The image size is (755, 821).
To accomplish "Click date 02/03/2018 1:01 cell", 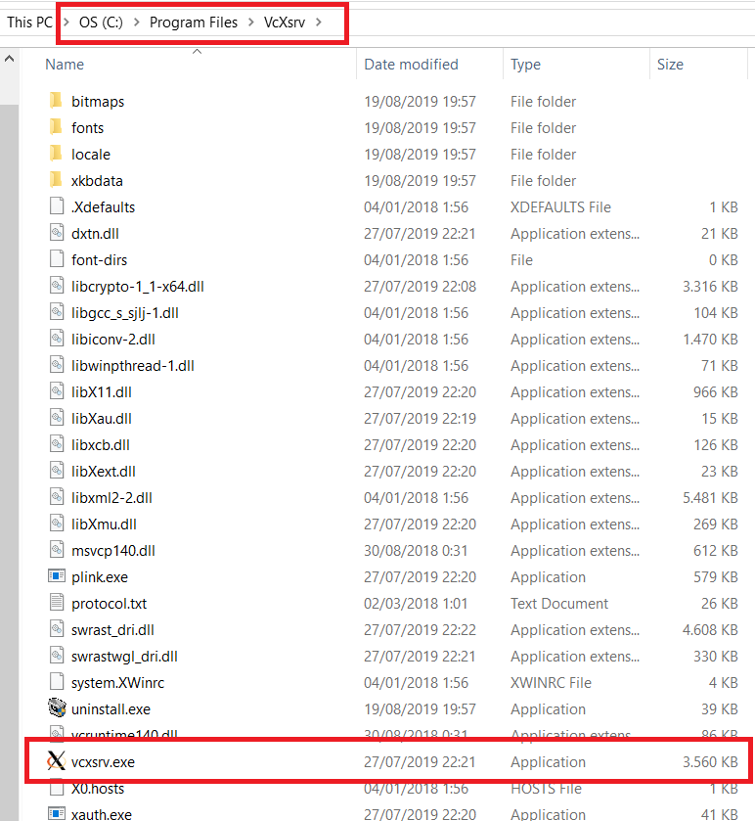I will pos(416,603).
